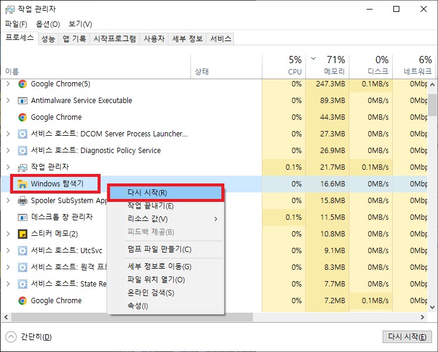Viewport: 438px width, 352px height.
Task: Expand the DCOM Server Process Launcher row
Action: 8,133
